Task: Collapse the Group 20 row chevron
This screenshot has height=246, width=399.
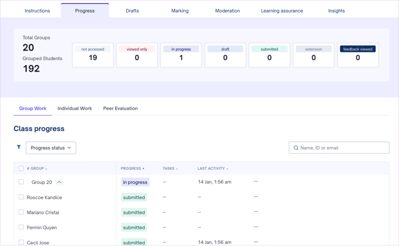Action: point(59,182)
